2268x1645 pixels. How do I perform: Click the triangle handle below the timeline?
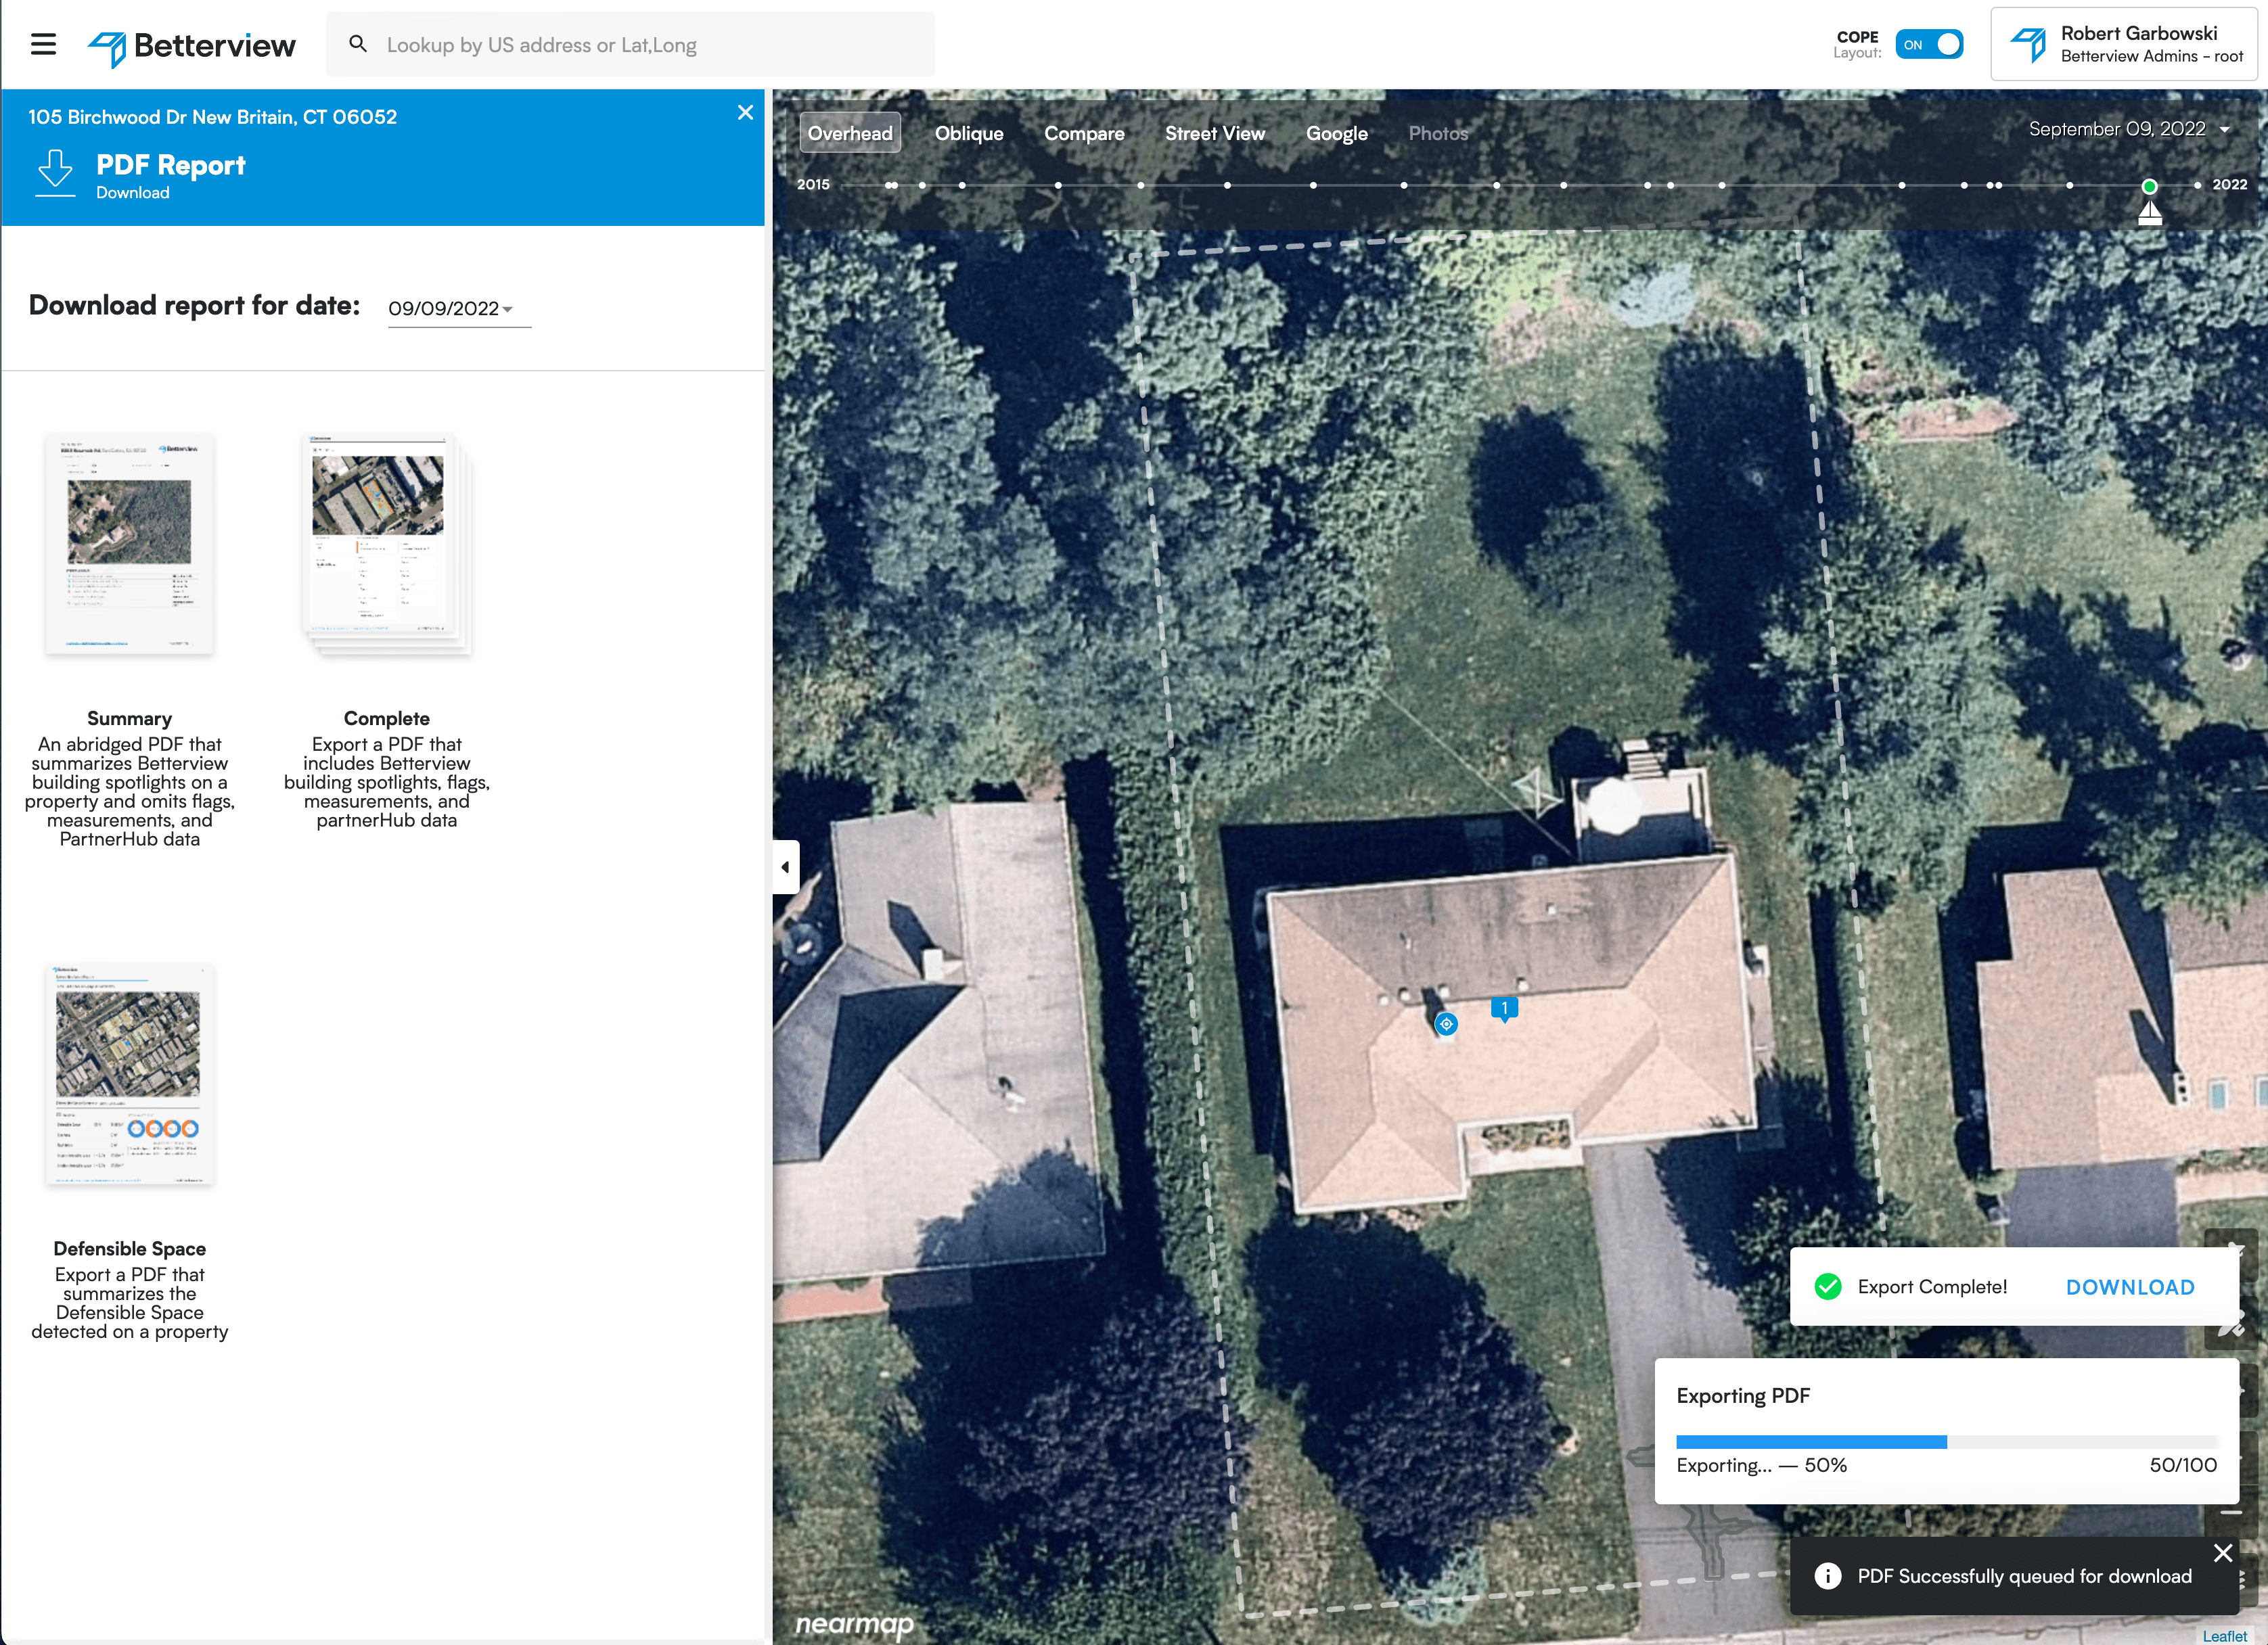point(2150,213)
